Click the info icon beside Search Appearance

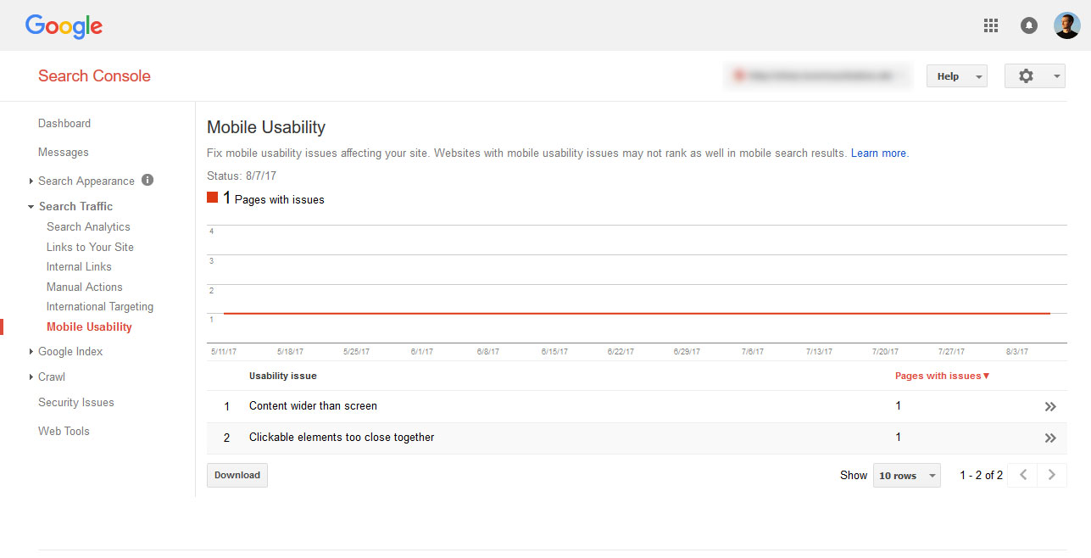(148, 180)
